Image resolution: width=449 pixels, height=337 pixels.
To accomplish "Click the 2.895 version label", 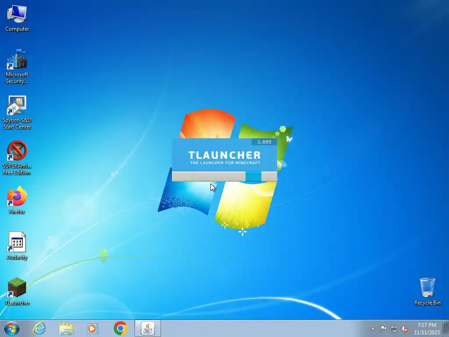I will tap(264, 142).
